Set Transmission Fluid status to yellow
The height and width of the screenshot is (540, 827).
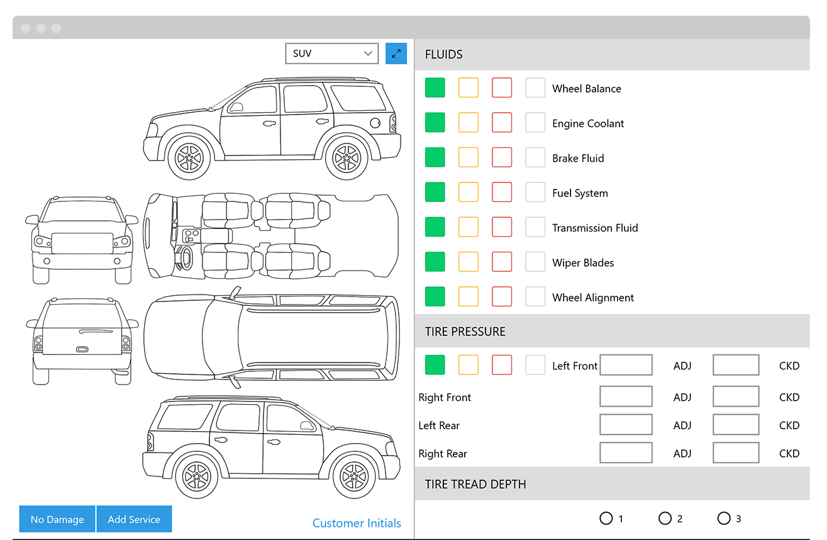[x=469, y=227]
